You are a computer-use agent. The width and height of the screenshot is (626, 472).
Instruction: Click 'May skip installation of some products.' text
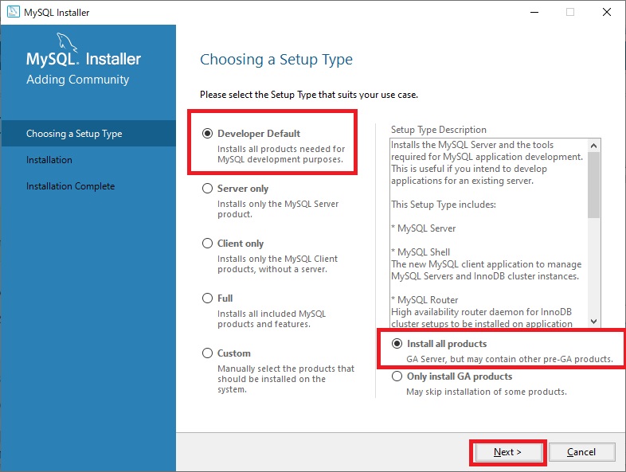tap(487, 392)
